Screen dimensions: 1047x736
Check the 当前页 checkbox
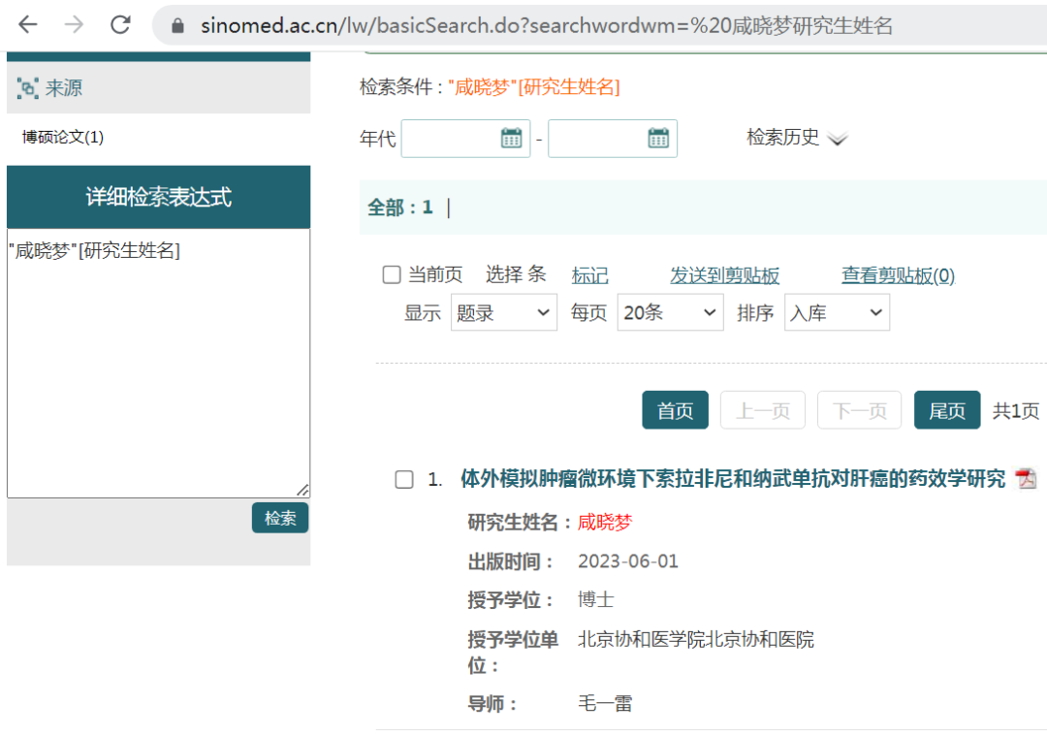click(x=392, y=275)
